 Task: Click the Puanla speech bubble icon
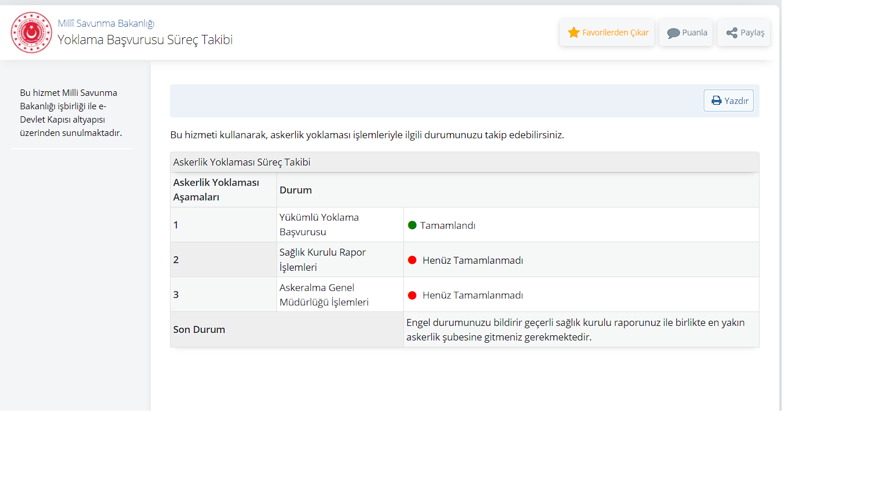click(673, 33)
